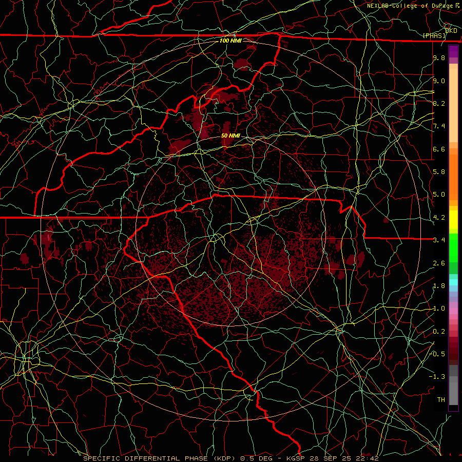462x462 pixels.
Task: Click the [PHAS] unit label
Action: (434, 35)
